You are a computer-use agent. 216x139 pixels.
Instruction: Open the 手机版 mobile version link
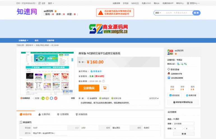tap(126, 3)
